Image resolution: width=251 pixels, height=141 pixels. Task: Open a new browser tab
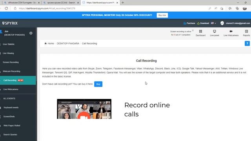123,3
